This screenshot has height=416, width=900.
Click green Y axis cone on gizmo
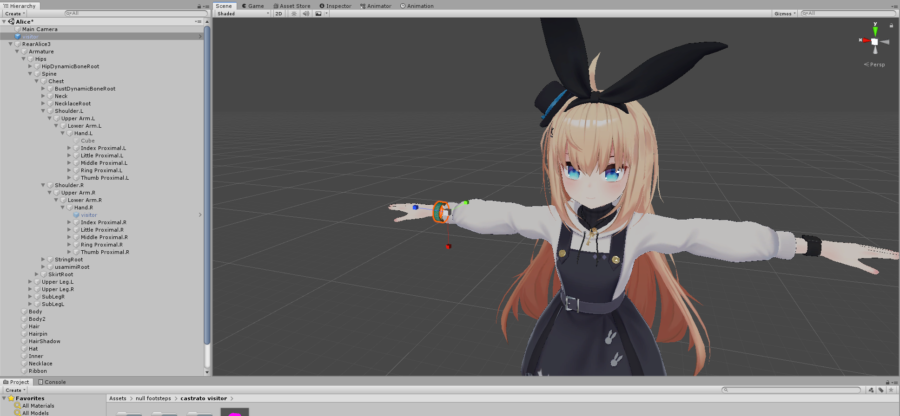pyautogui.click(x=875, y=31)
